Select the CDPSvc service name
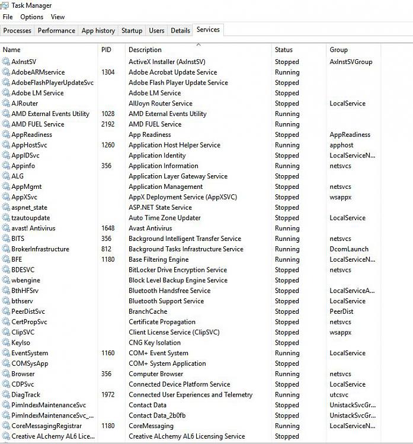Viewport: 413px width, 444px height. [23, 384]
